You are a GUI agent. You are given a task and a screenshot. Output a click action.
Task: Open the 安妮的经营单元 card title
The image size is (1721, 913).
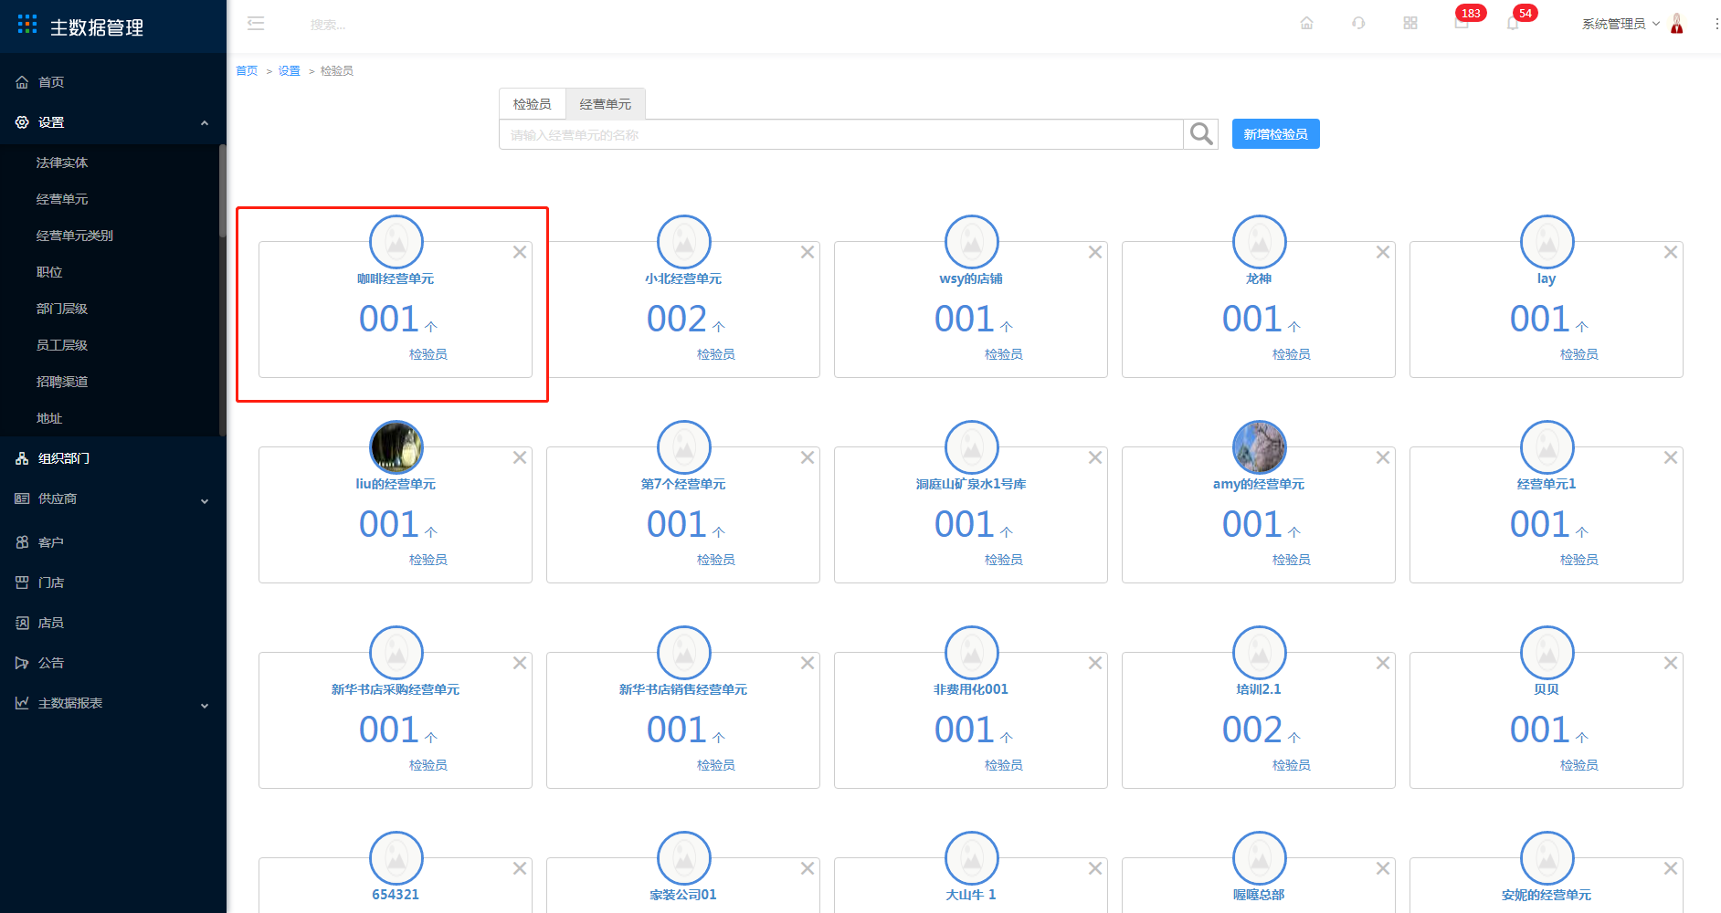point(1547,895)
